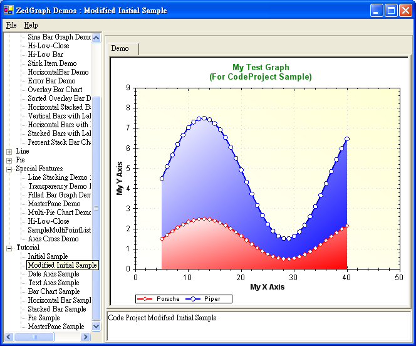Select MasterPane Sample item

(56, 326)
